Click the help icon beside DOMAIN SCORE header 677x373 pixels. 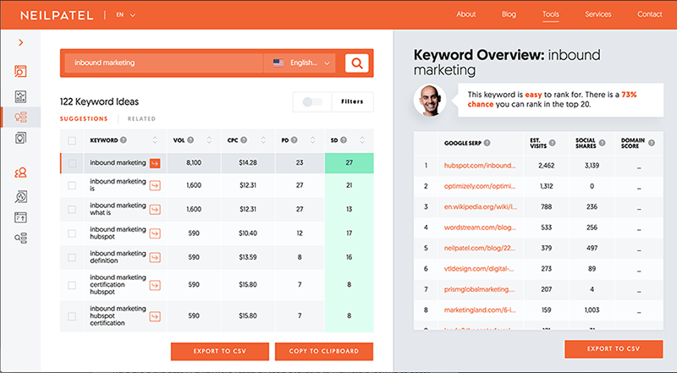(652, 143)
